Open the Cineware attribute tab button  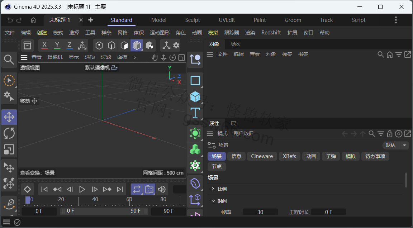262,156
